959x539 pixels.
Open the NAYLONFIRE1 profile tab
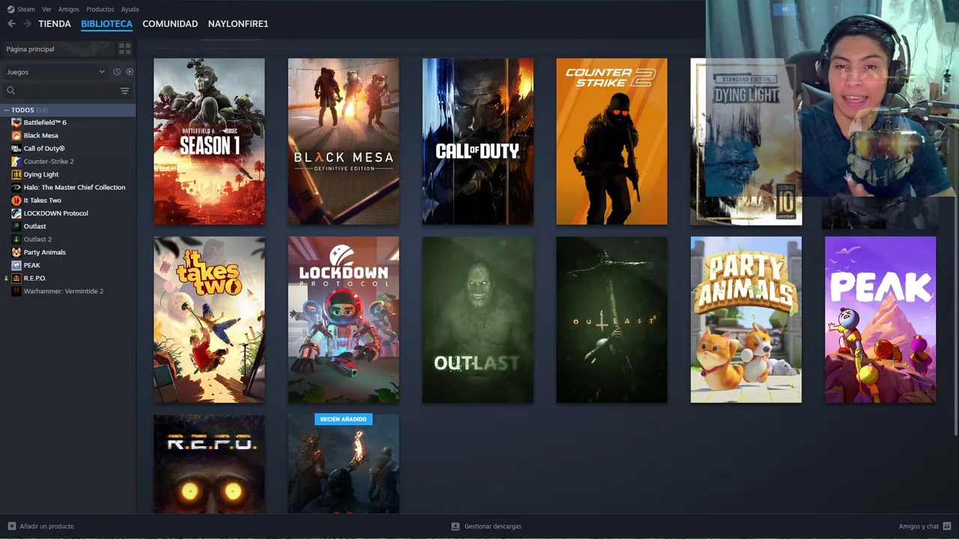click(238, 24)
